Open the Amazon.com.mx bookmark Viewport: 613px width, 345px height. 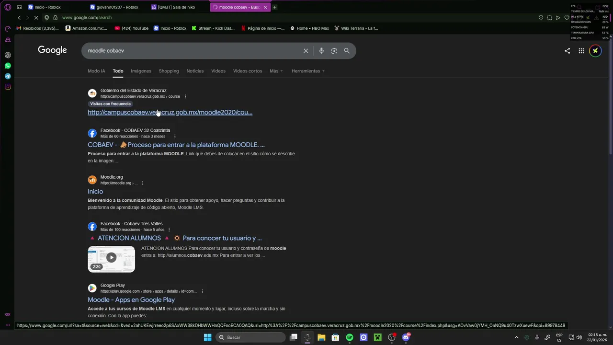tap(86, 28)
